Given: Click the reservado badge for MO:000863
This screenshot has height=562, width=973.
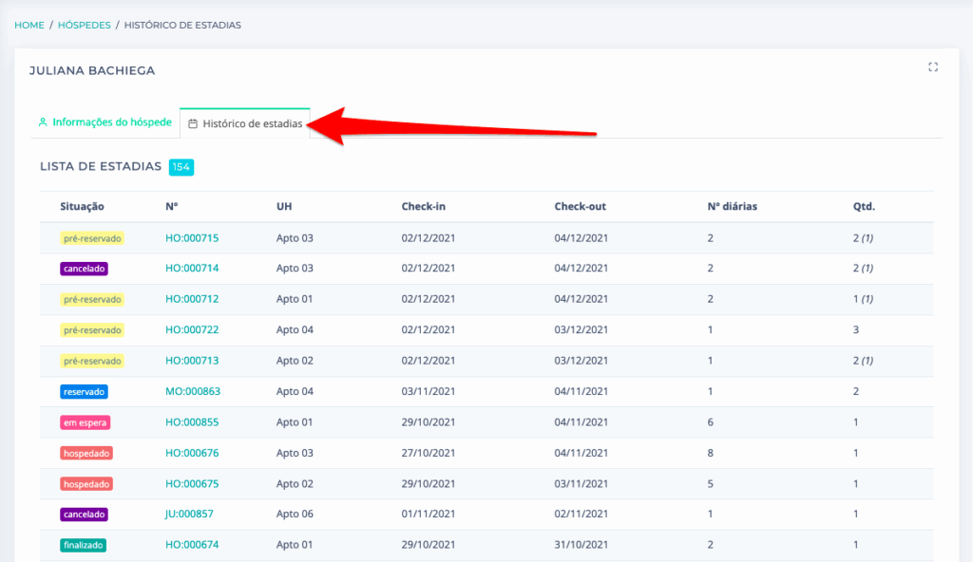Looking at the screenshot, I should coord(84,392).
